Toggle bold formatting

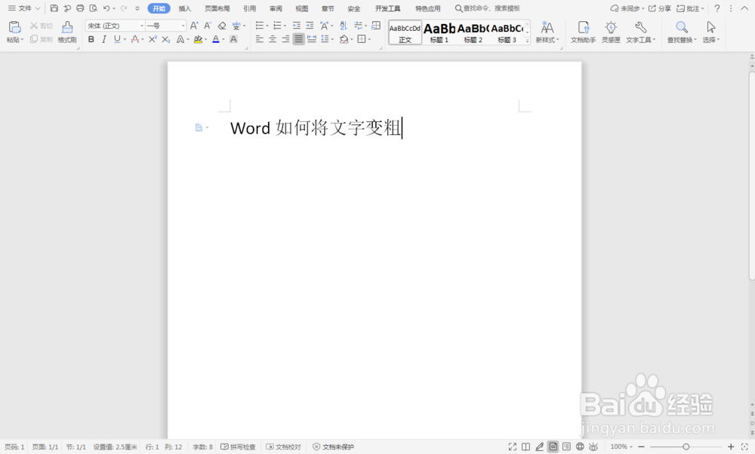pos(91,39)
